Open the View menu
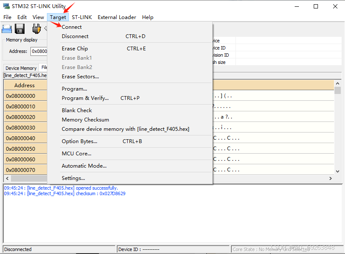Screen dimensions: 345x254 pos(38,17)
